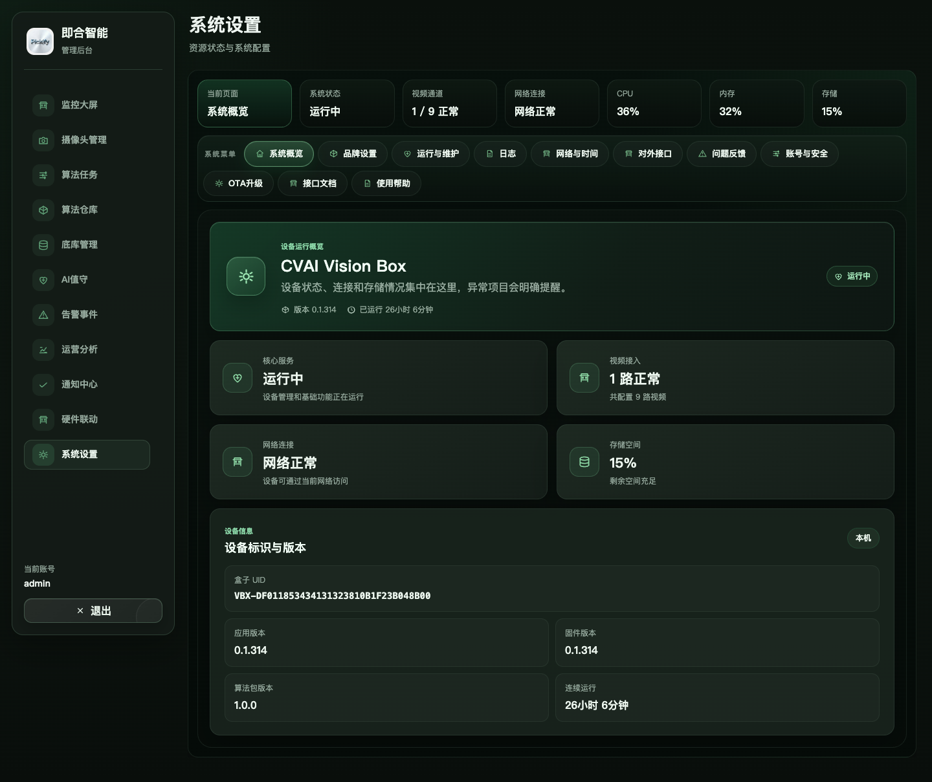Click the 系统设置 page title
This screenshot has height=782, width=932.
point(225,25)
